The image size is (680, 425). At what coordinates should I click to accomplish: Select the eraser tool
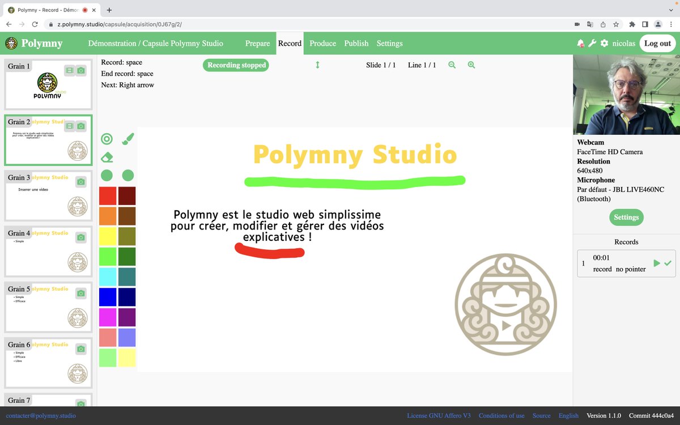pos(107,157)
